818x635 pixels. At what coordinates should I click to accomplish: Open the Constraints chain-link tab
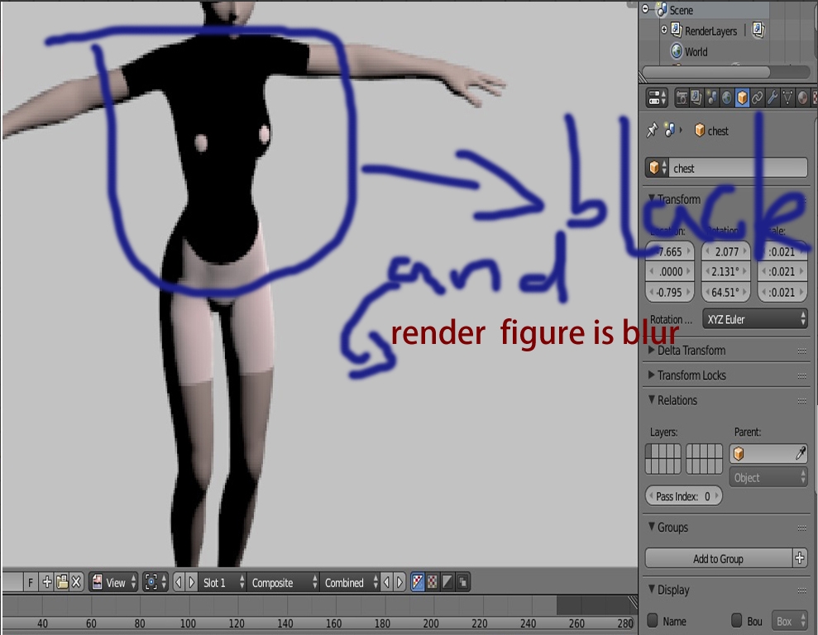[x=757, y=98]
